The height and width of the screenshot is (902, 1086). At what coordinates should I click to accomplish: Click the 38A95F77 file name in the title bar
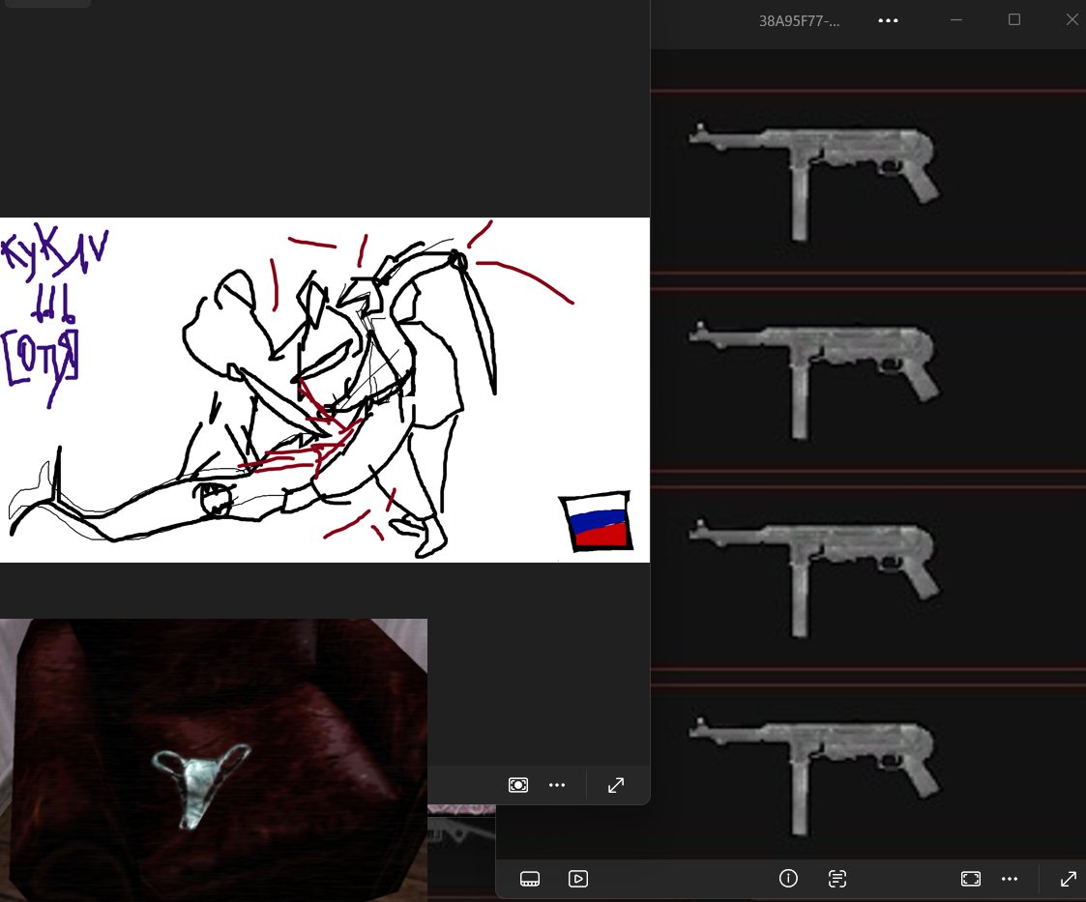click(799, 20)
